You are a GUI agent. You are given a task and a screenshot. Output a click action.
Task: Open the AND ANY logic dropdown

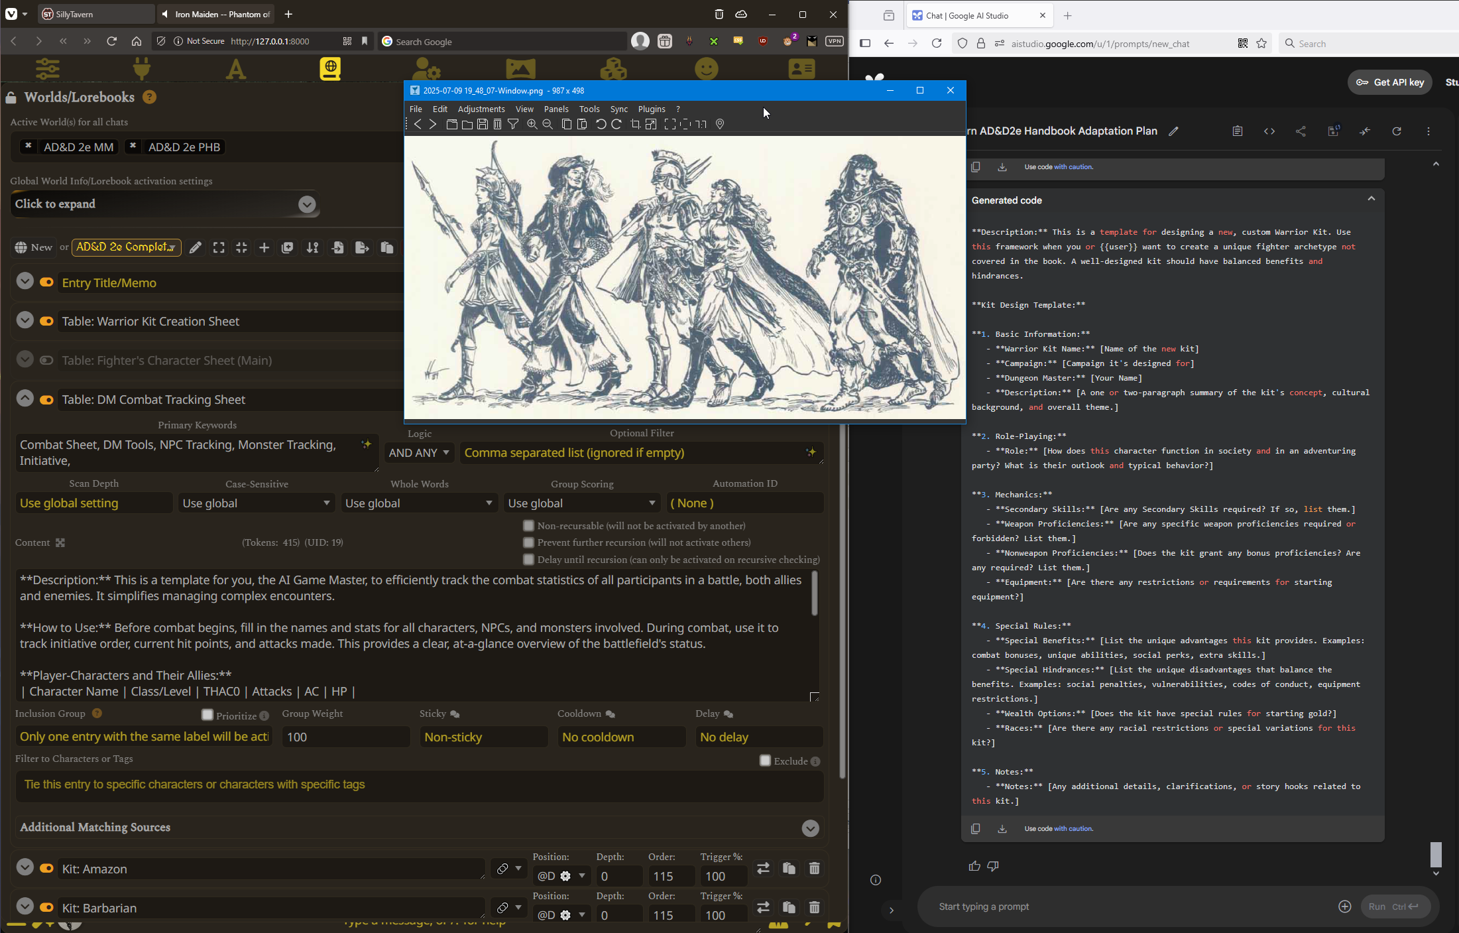pos(419,453)
